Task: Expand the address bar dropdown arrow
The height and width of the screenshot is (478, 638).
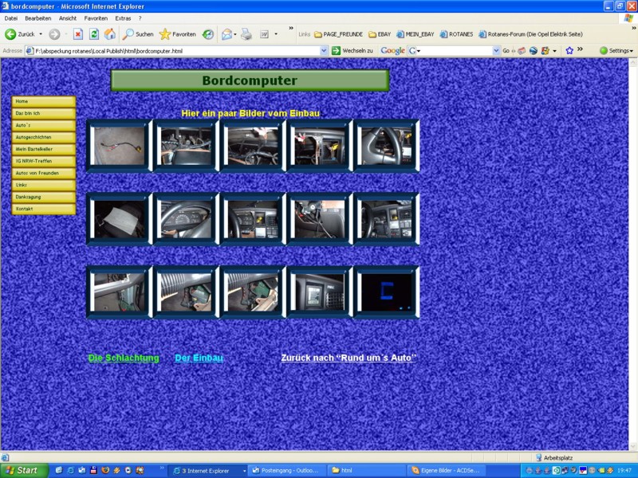Action: (x=324, y=50)
